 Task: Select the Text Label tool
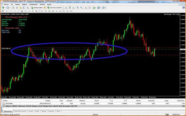33,11
